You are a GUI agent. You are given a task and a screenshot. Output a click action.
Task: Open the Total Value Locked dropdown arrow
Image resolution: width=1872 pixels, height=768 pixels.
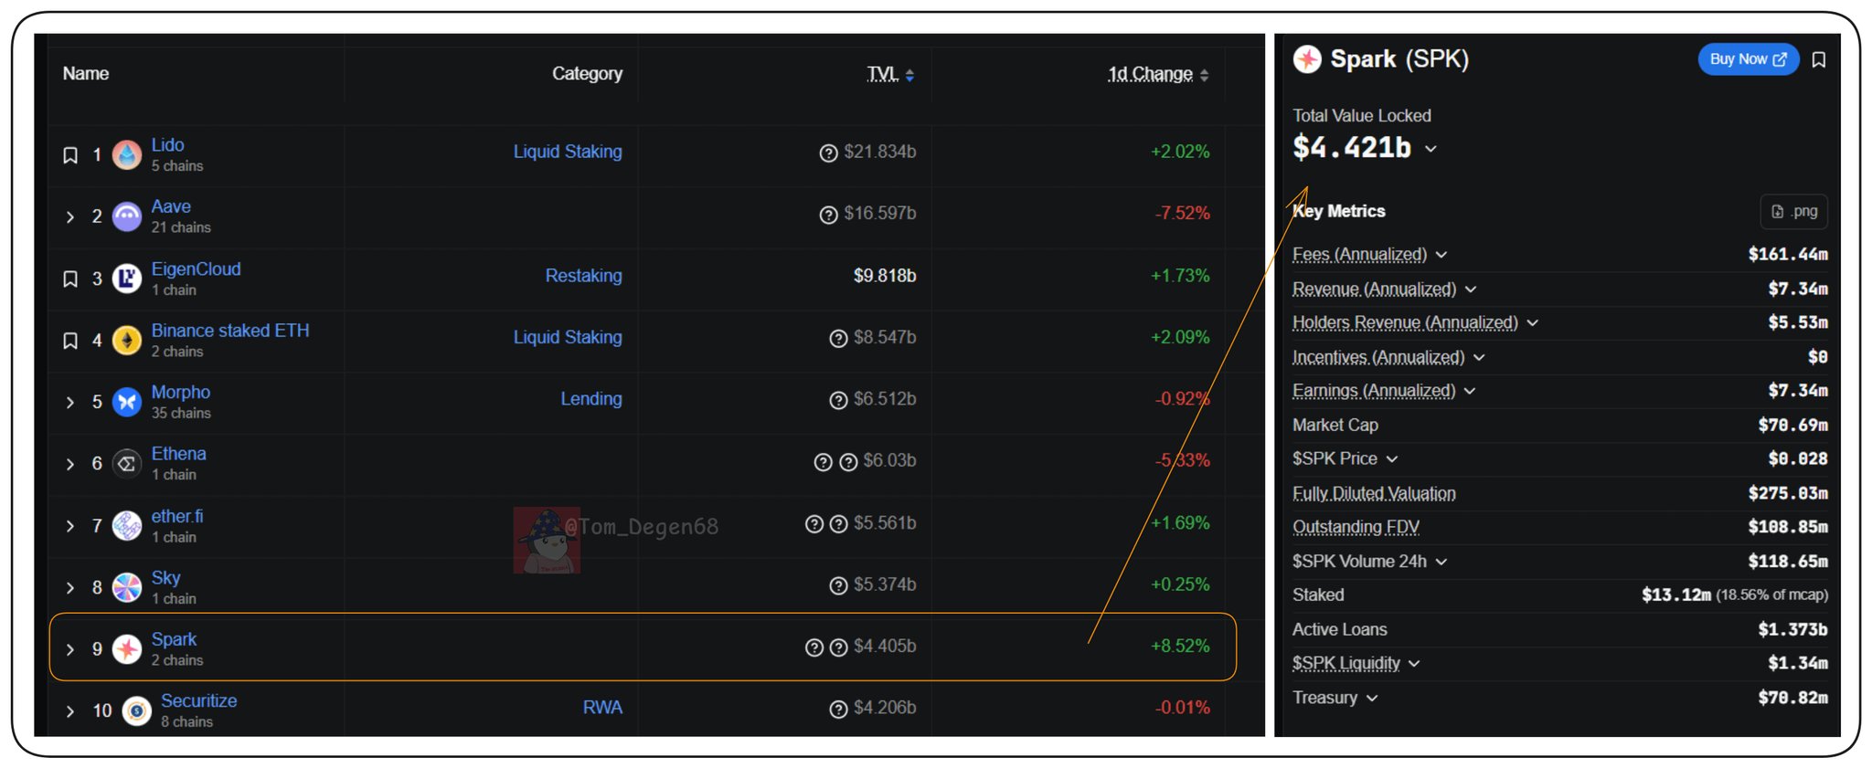point(1431,149)
